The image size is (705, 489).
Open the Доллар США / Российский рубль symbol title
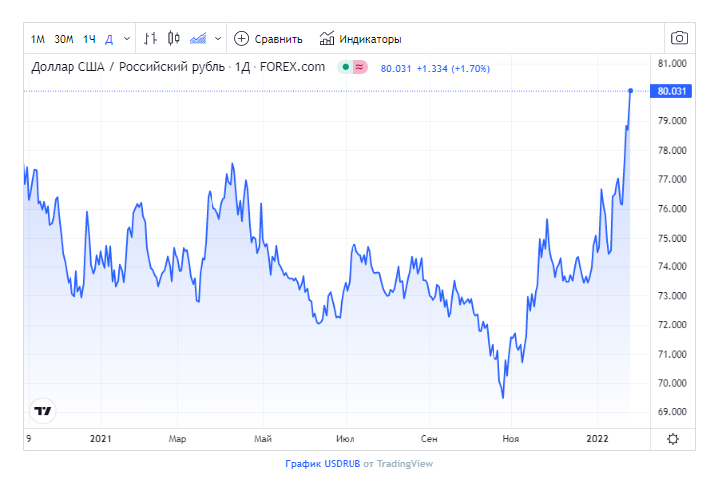point(128,67)
